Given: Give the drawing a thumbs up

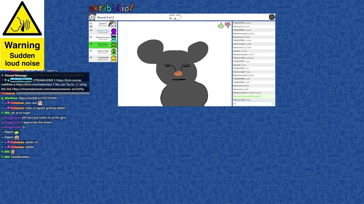Looking at the screenshot, I should [221, 26].
